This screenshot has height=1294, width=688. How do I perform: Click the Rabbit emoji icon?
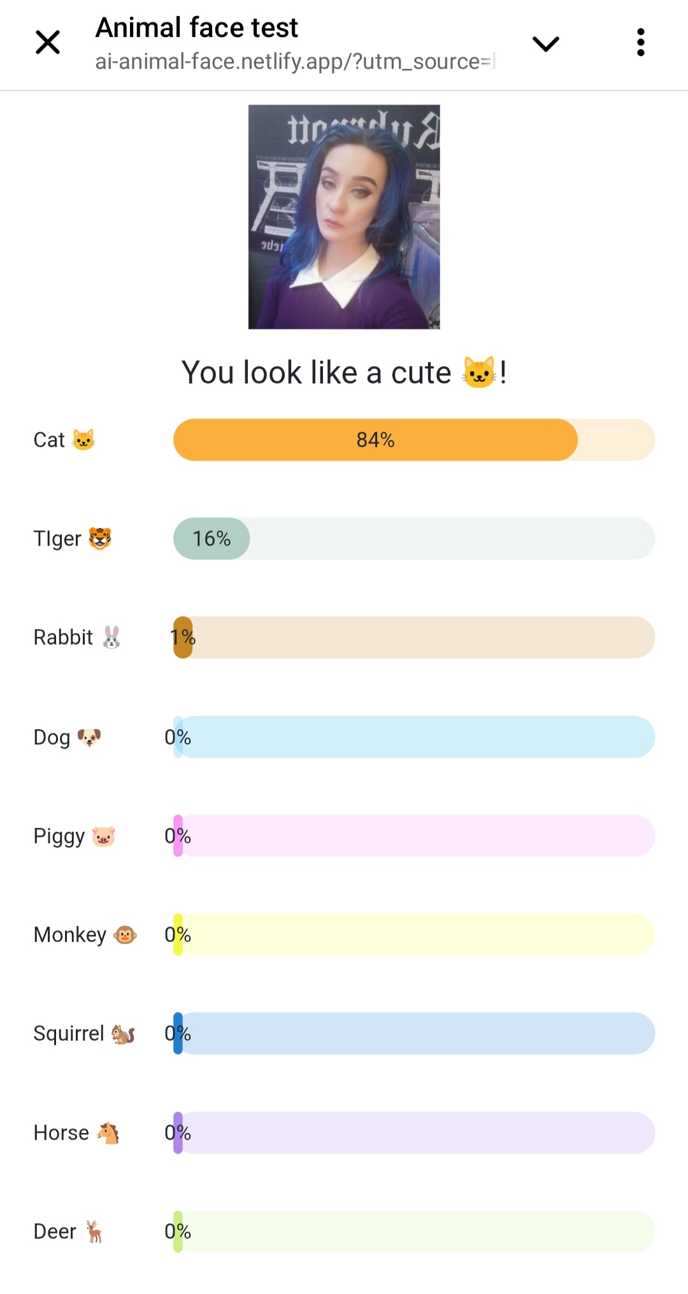(x=111, y=637)
